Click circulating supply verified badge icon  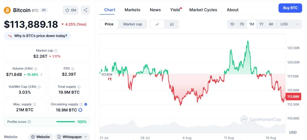[x=86, y=104]
